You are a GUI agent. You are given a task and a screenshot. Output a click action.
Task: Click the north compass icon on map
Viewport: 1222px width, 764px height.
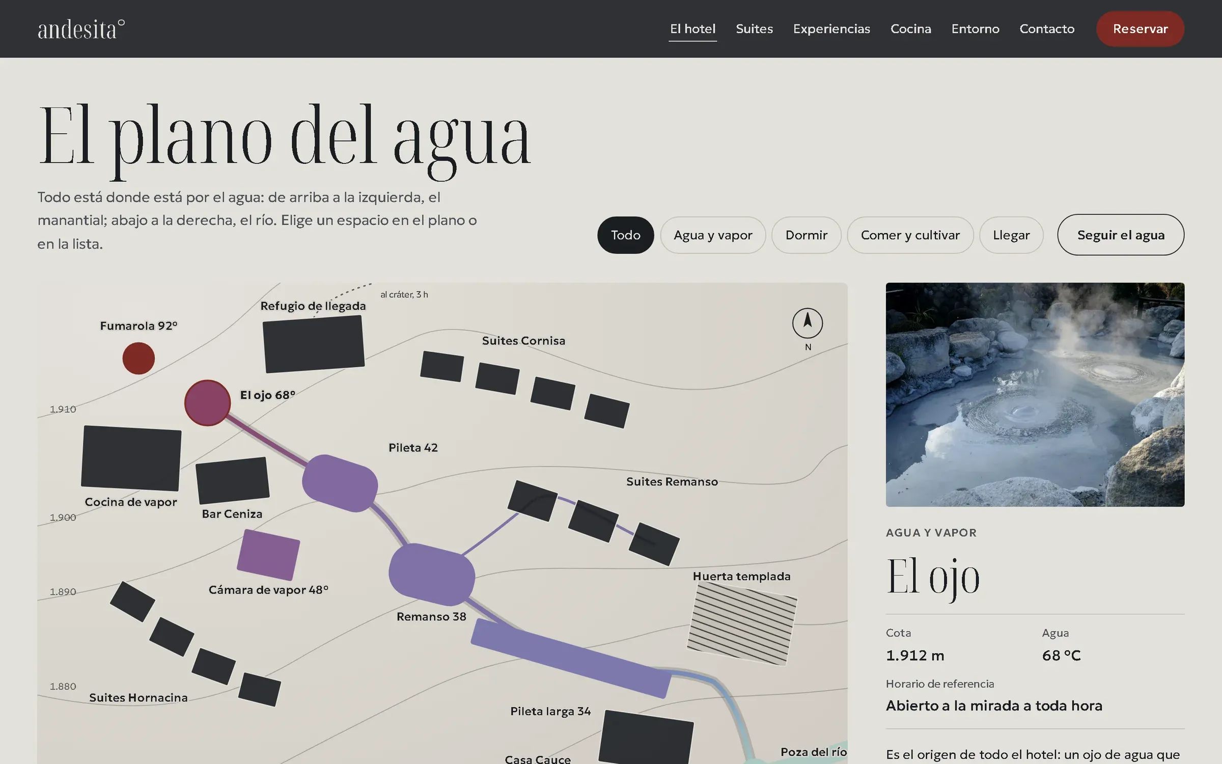coord(808,323)
